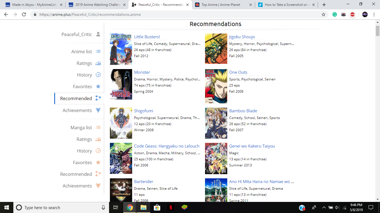
Task: Open the Anime list sidebar item
Action: [82, 52]
